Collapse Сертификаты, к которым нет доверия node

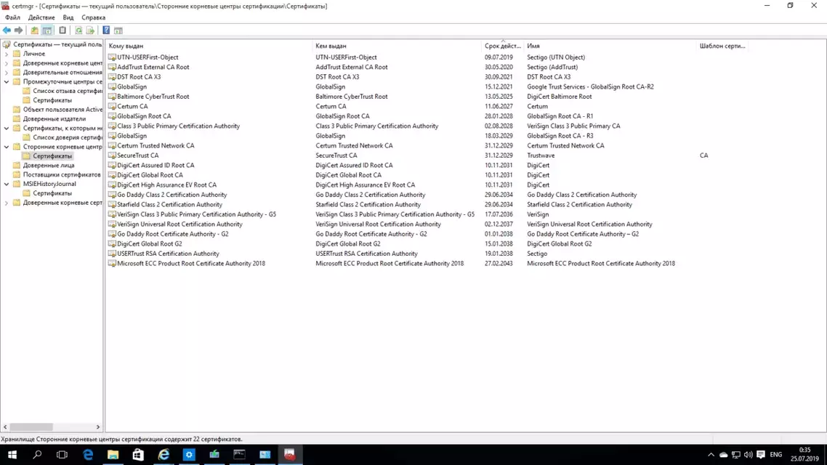point(7,128)
